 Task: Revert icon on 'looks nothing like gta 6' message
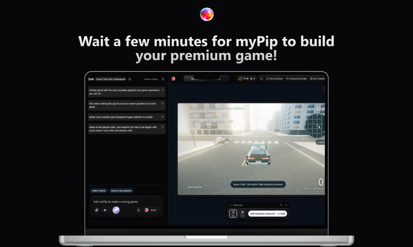[x=162, y=104]
